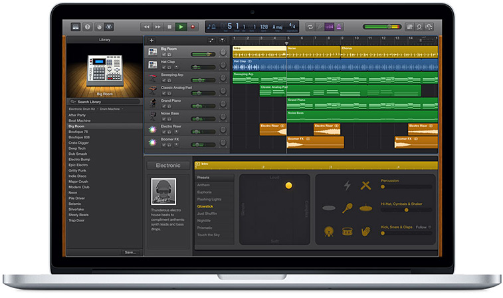503x298 pixels.
Task: Open the Note Pad icon
Action: pyautogui.click(x=410, y=27)
